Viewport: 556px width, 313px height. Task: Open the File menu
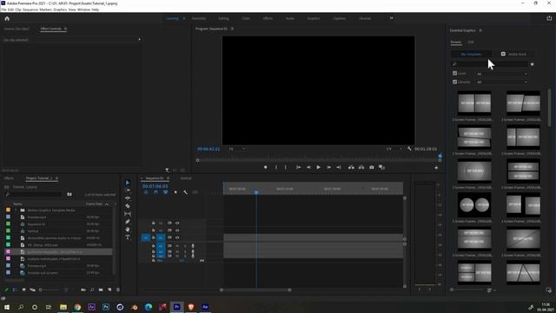tap(3, 10)
